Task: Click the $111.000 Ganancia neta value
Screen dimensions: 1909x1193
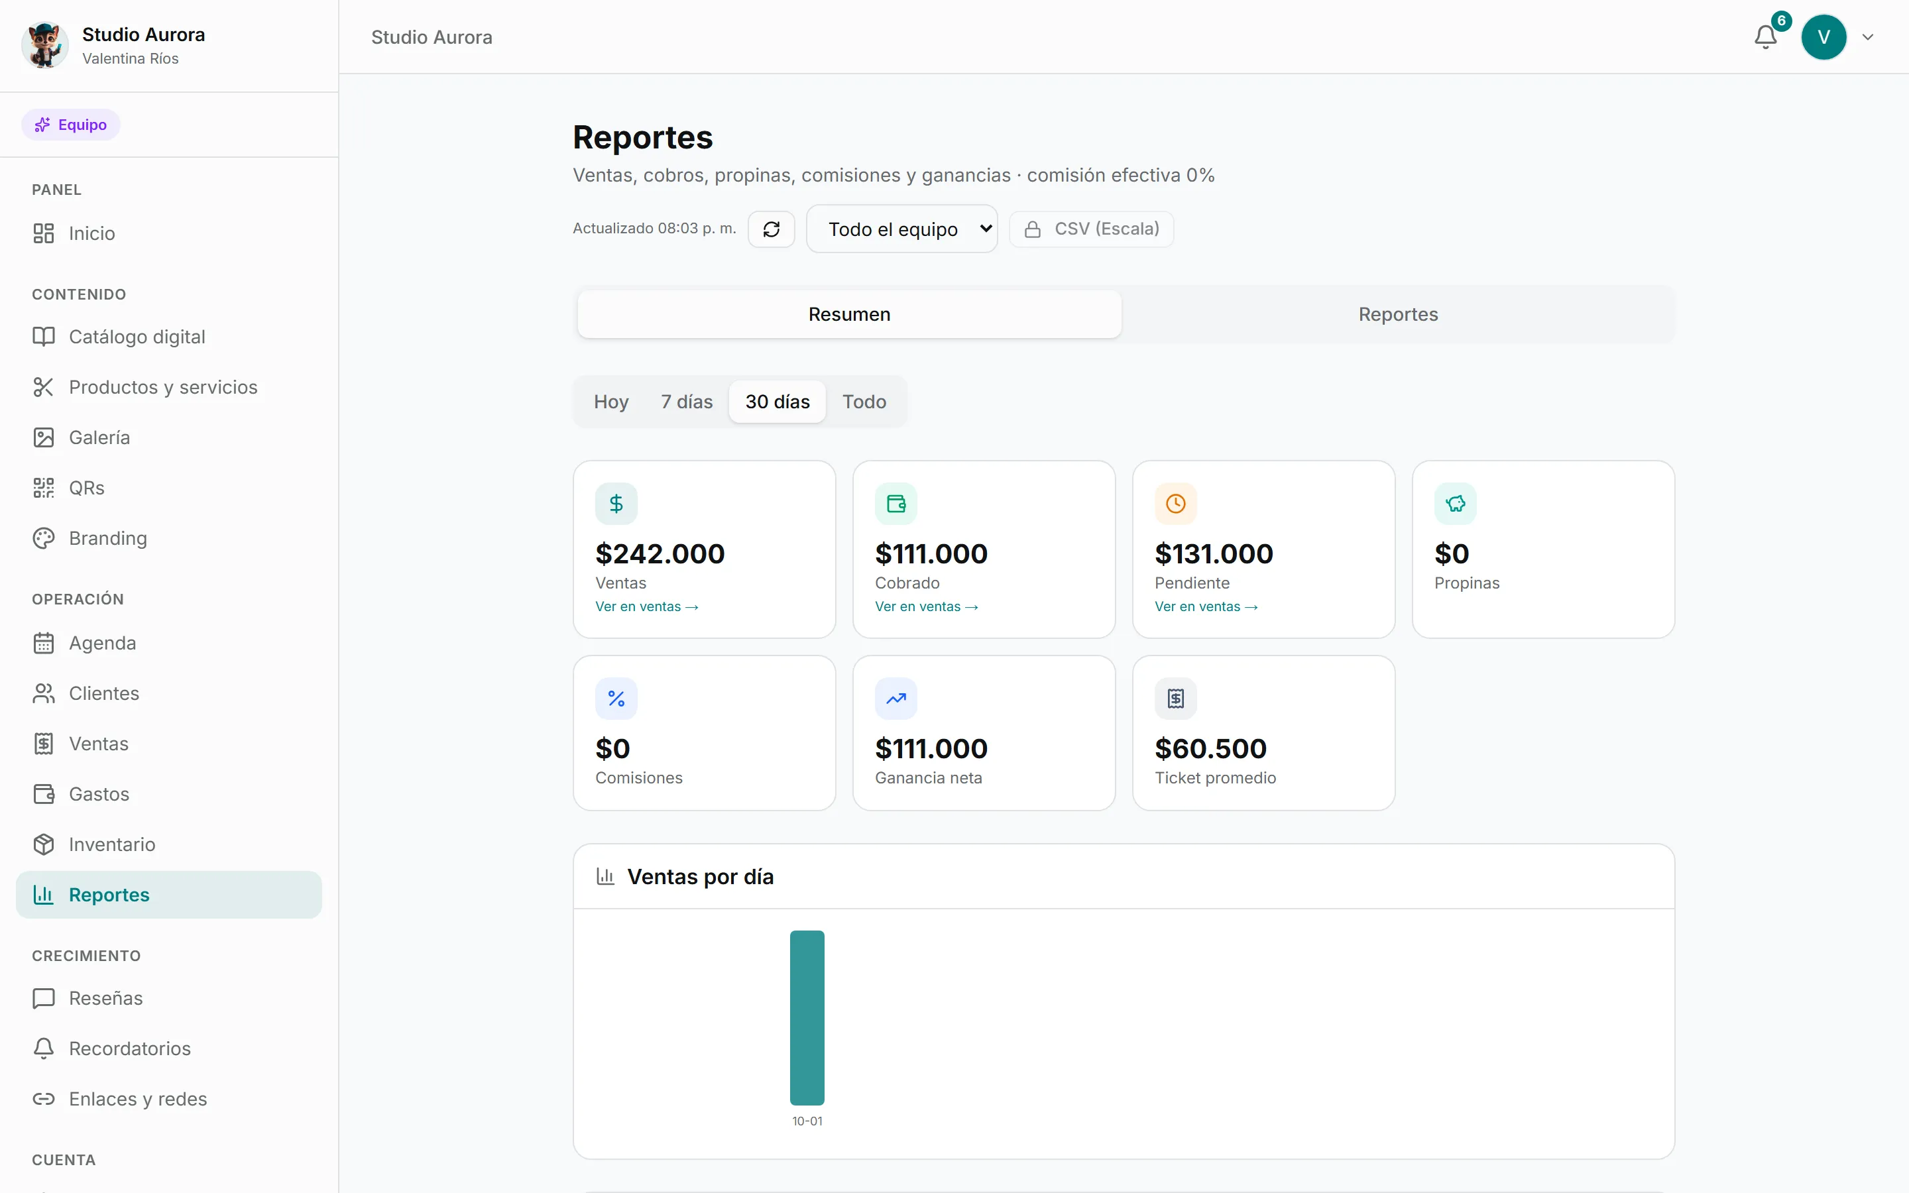Action: pos(931,748)
